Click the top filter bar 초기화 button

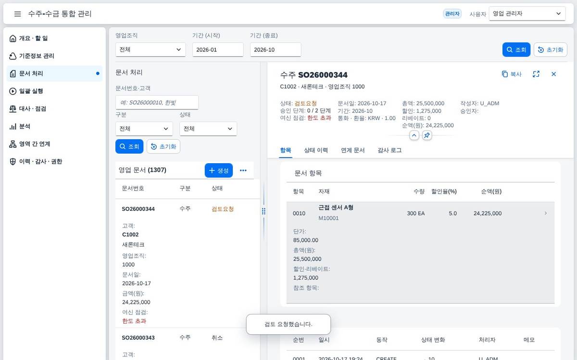click(x=551, y=49)
